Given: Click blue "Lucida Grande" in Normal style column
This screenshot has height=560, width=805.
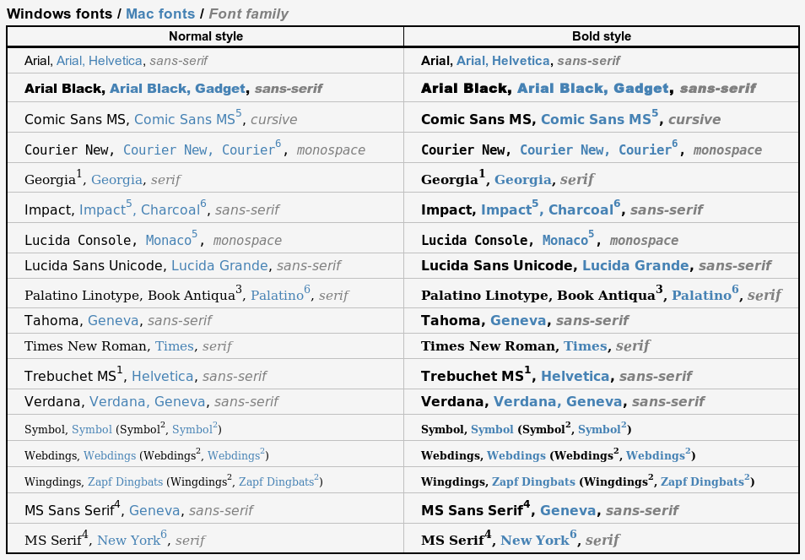Looking at the screenshot, I should click(x=219, y=266).
